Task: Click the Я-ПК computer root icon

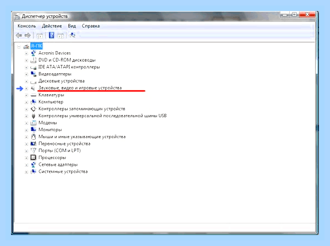Action: [26, 46]
